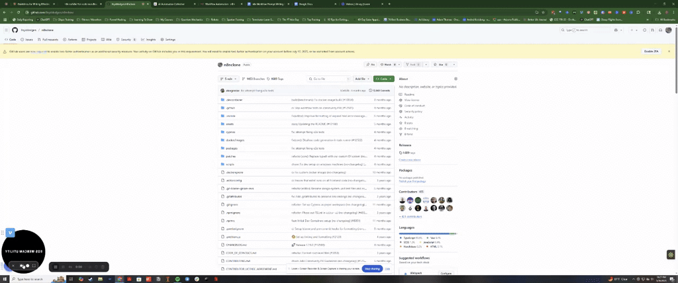
Task: Click the 'Create a new release' link
Action: pos(409,160)
